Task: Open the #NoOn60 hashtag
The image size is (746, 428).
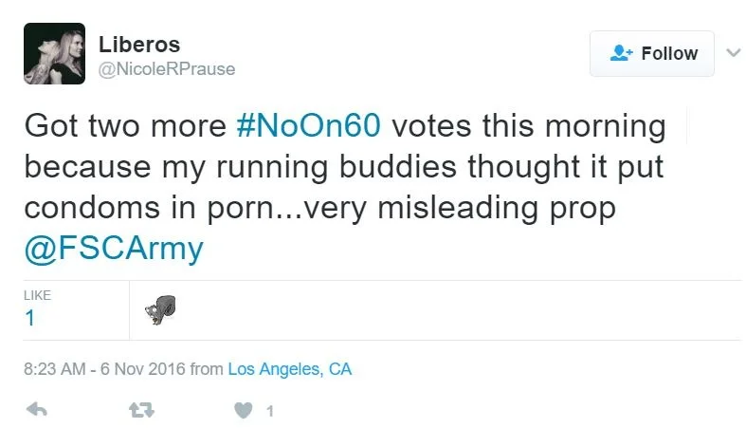Action: tap(310, 127)
